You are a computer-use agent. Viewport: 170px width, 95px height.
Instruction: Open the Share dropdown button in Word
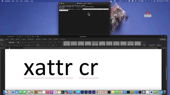click(163, 39)
